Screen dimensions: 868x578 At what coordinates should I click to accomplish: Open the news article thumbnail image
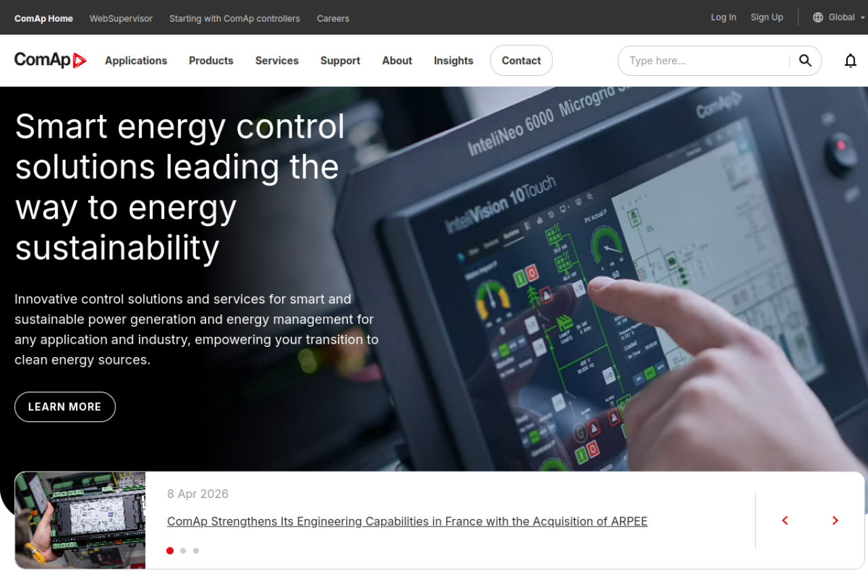80,520
